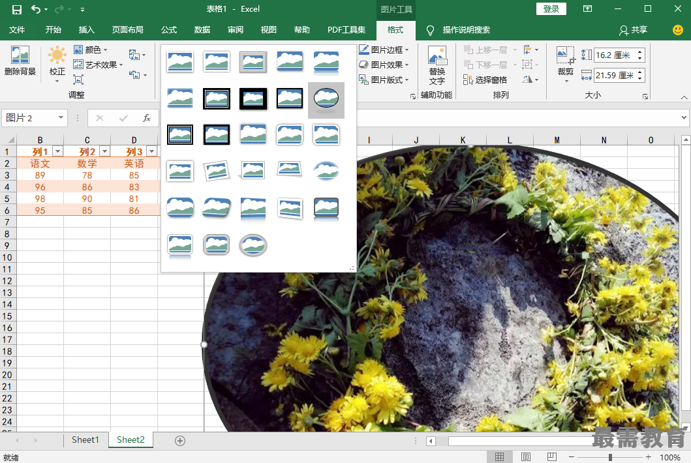691x463 pixels.
Task: Select the first picture style thumbnail (simple white frame)
Action: 180,62
